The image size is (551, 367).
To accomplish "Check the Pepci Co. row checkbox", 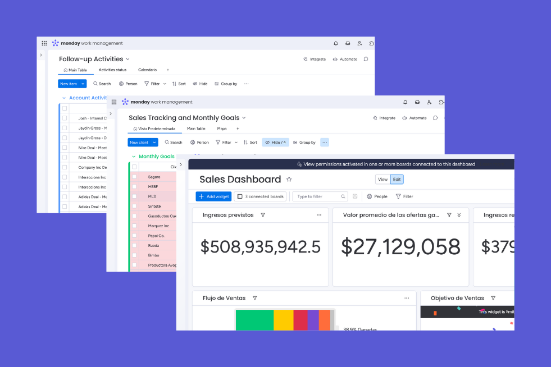I will pyautogui.click(x=134, y=236).
